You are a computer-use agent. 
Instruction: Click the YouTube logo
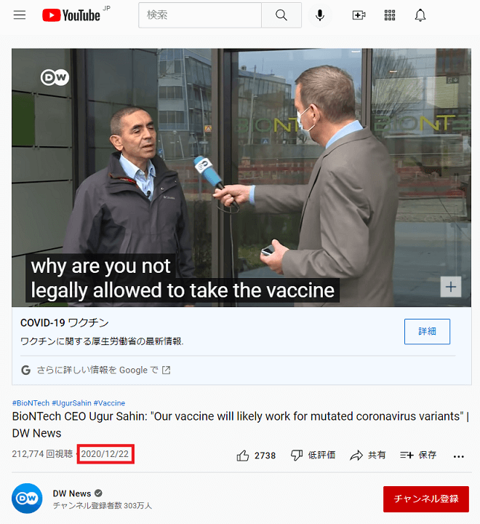pos(71,15)
